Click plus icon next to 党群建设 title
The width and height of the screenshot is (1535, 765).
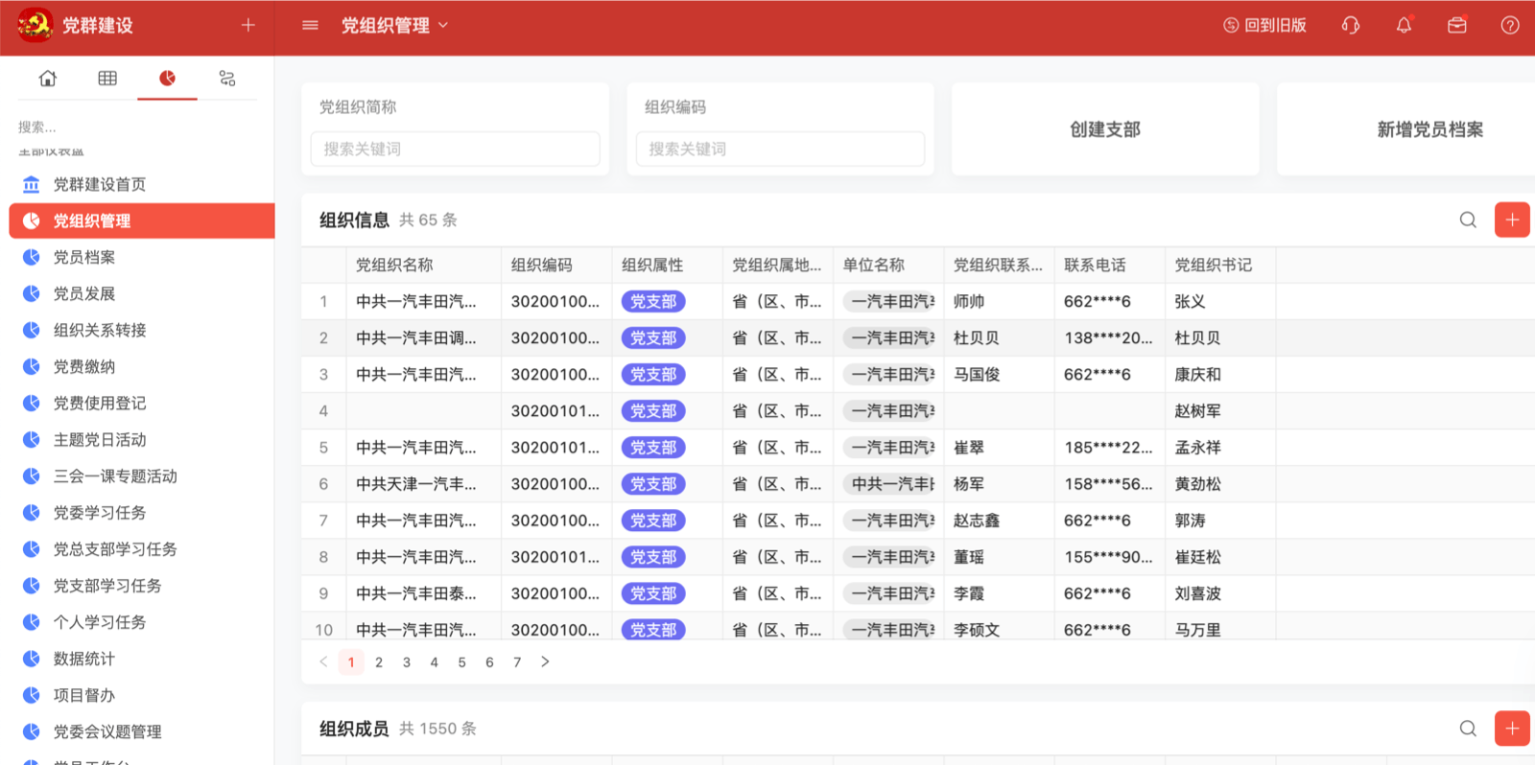(248, 26)
